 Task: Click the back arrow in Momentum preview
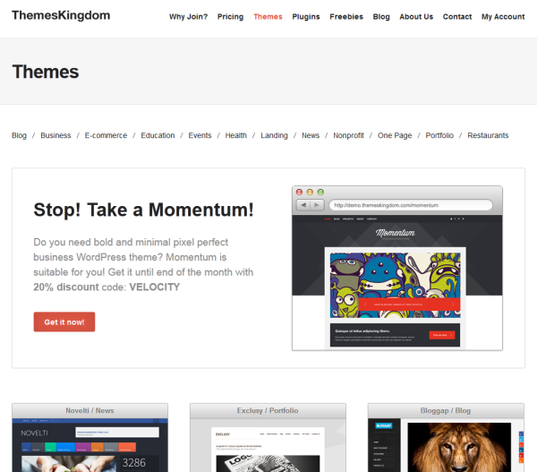(304, 205)
